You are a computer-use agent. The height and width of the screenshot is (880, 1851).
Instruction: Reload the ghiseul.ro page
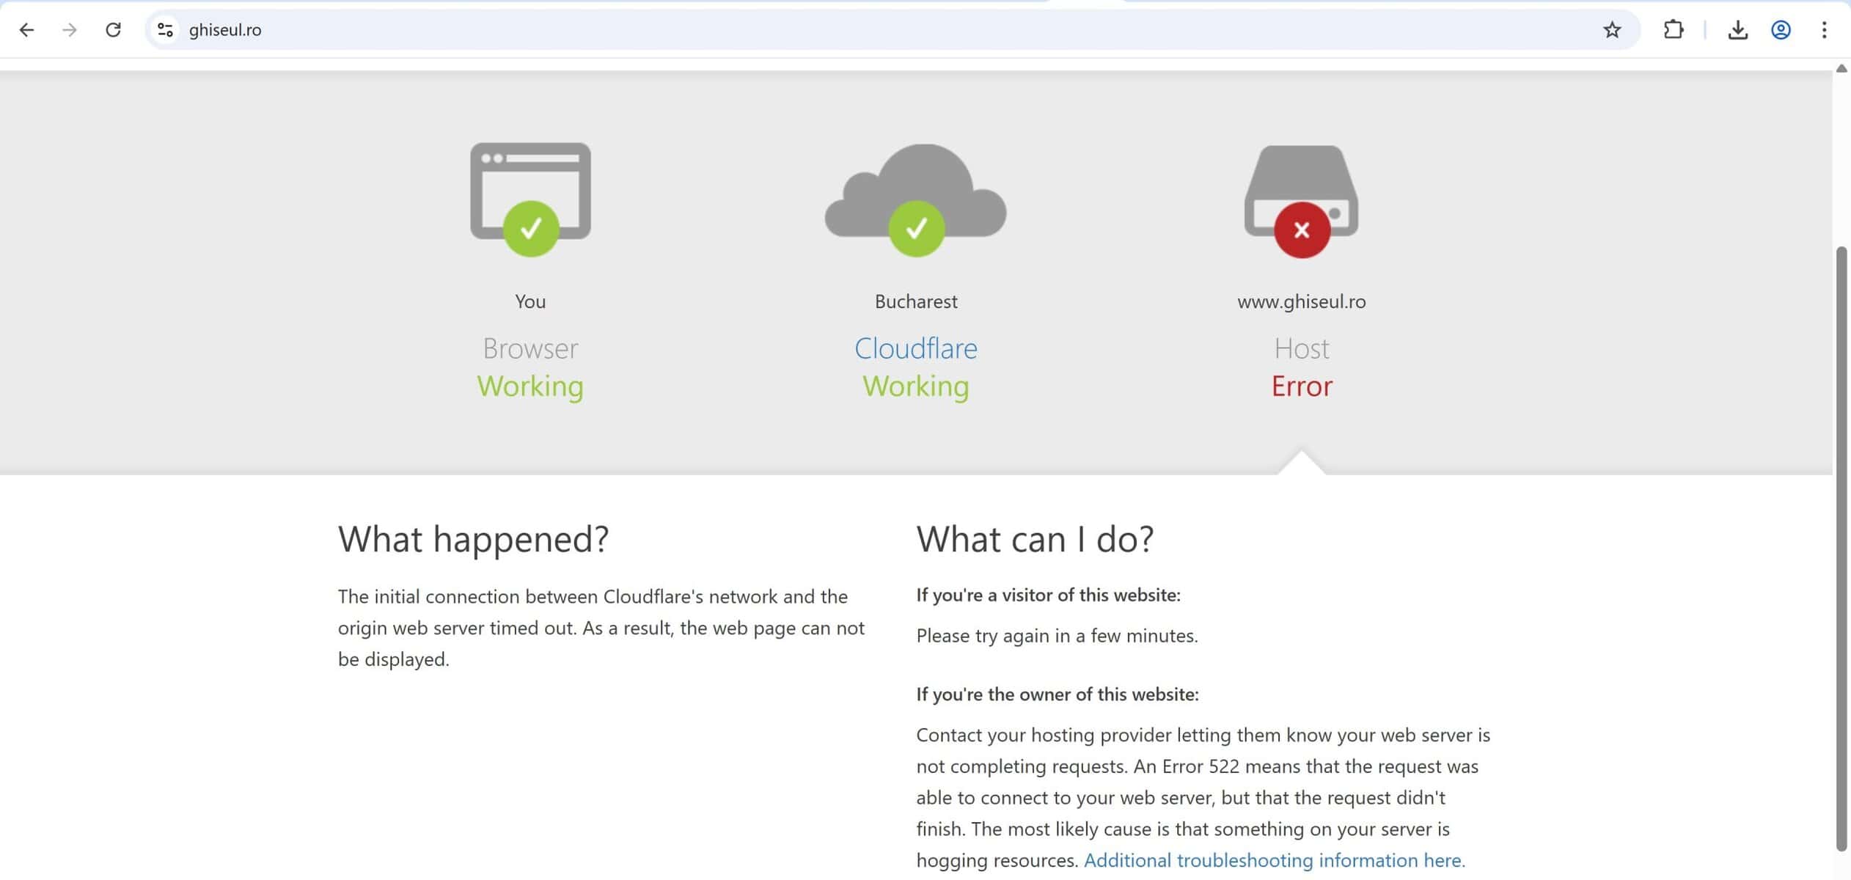113,30
